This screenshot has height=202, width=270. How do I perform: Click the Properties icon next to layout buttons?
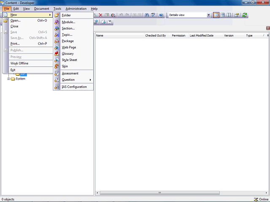(237, 15)
